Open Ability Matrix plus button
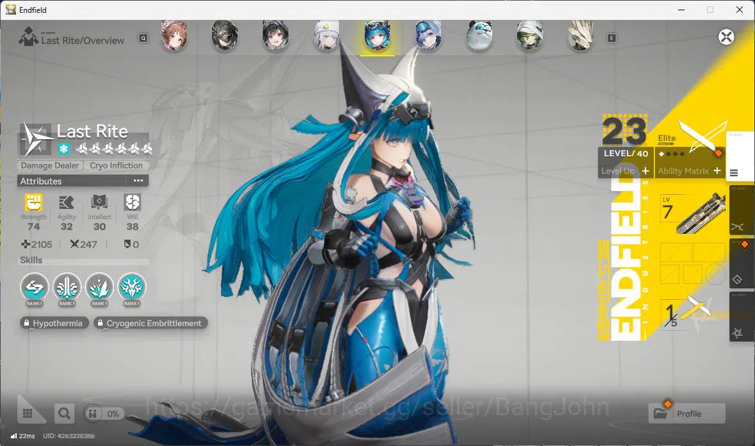Screen dimensions: 755x446 (717, 171)
